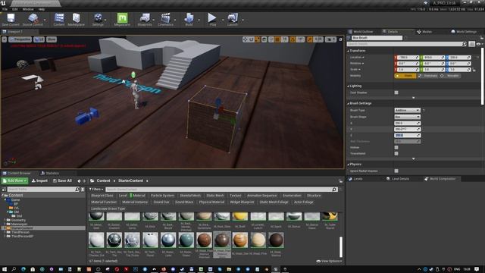Click the Perspective view mode button
Image resolution: width=485 pixels, height=273 pixels.
[x=20, y=39]
